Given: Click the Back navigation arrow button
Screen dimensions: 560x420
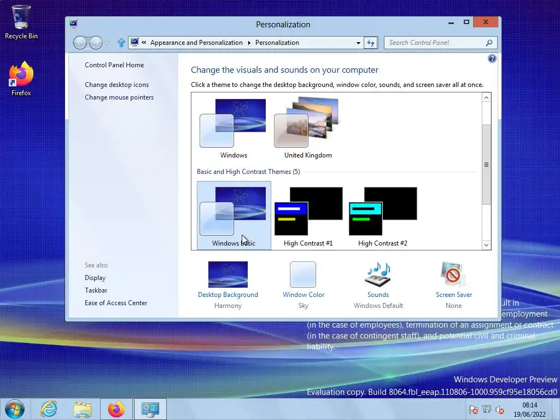Looking at the screenshot, I should [x=80, y=43].
